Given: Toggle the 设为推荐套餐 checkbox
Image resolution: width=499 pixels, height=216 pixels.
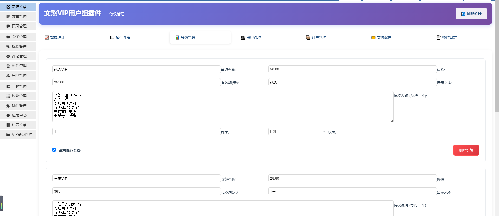Looking at the screenshot, I should pos(54,150).
